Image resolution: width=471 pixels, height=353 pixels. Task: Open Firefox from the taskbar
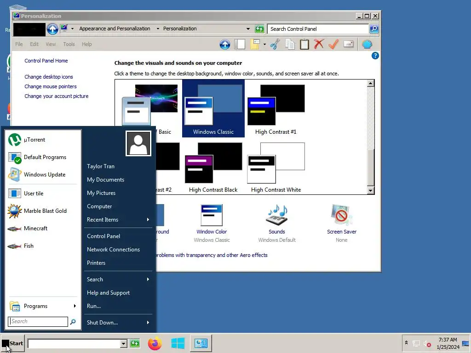155,343
